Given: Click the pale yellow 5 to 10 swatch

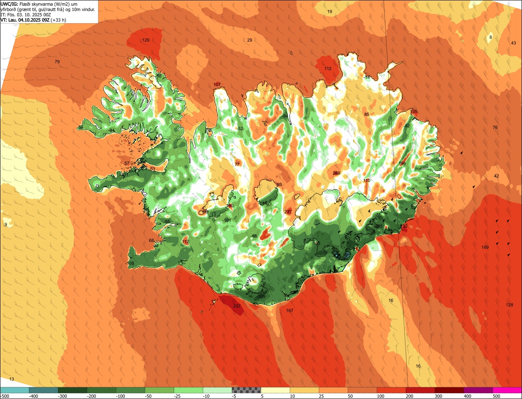Looking at the screenshot, I should 275,390.
